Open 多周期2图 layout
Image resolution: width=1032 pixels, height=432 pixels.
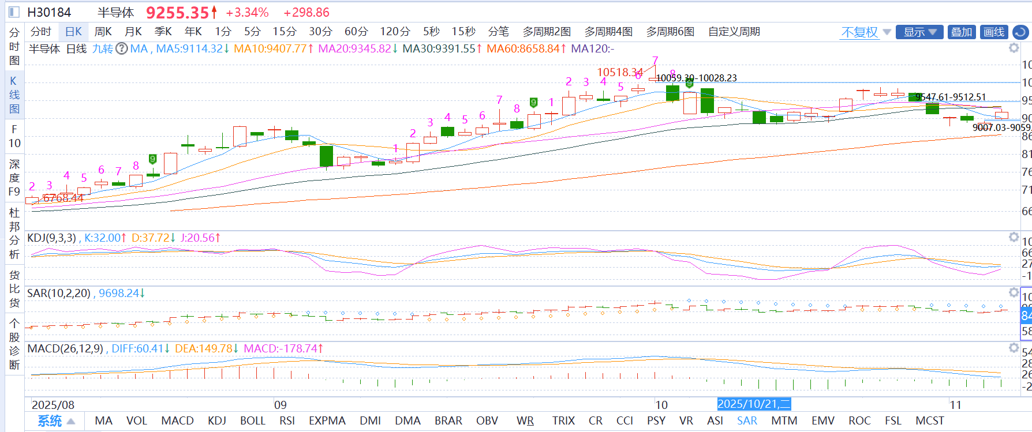(x=547, y=32)
